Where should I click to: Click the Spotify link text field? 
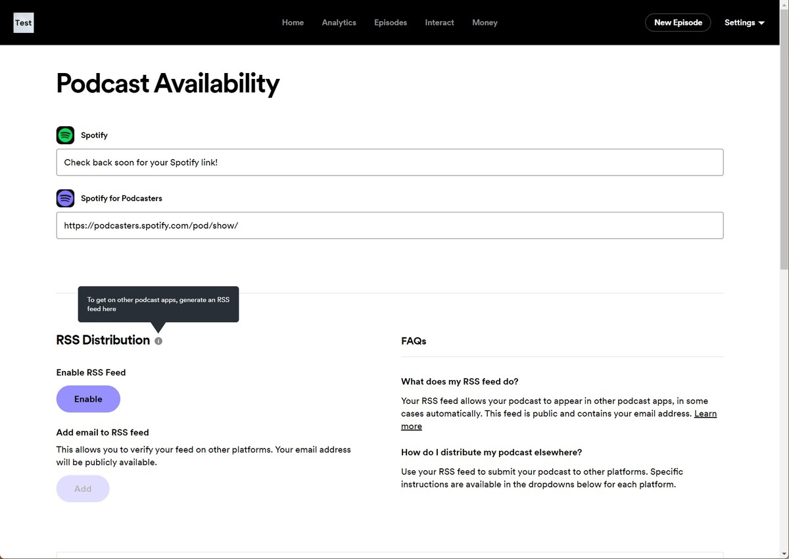tap(389, 162)
